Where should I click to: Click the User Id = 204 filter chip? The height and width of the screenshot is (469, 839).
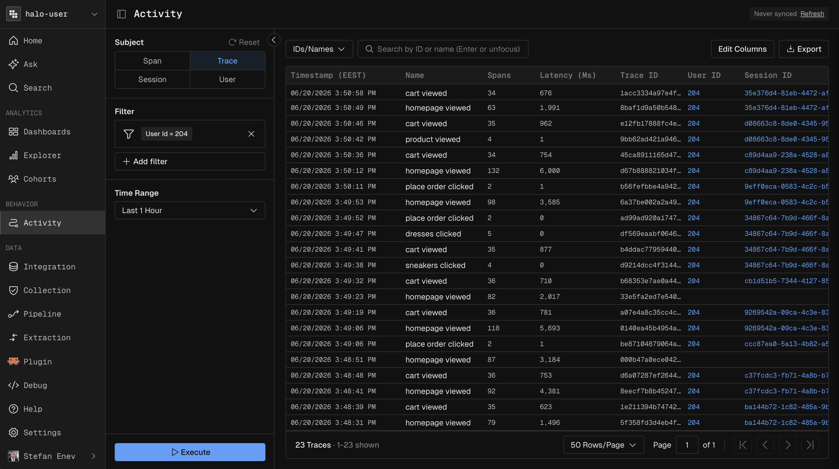(166, 134)
